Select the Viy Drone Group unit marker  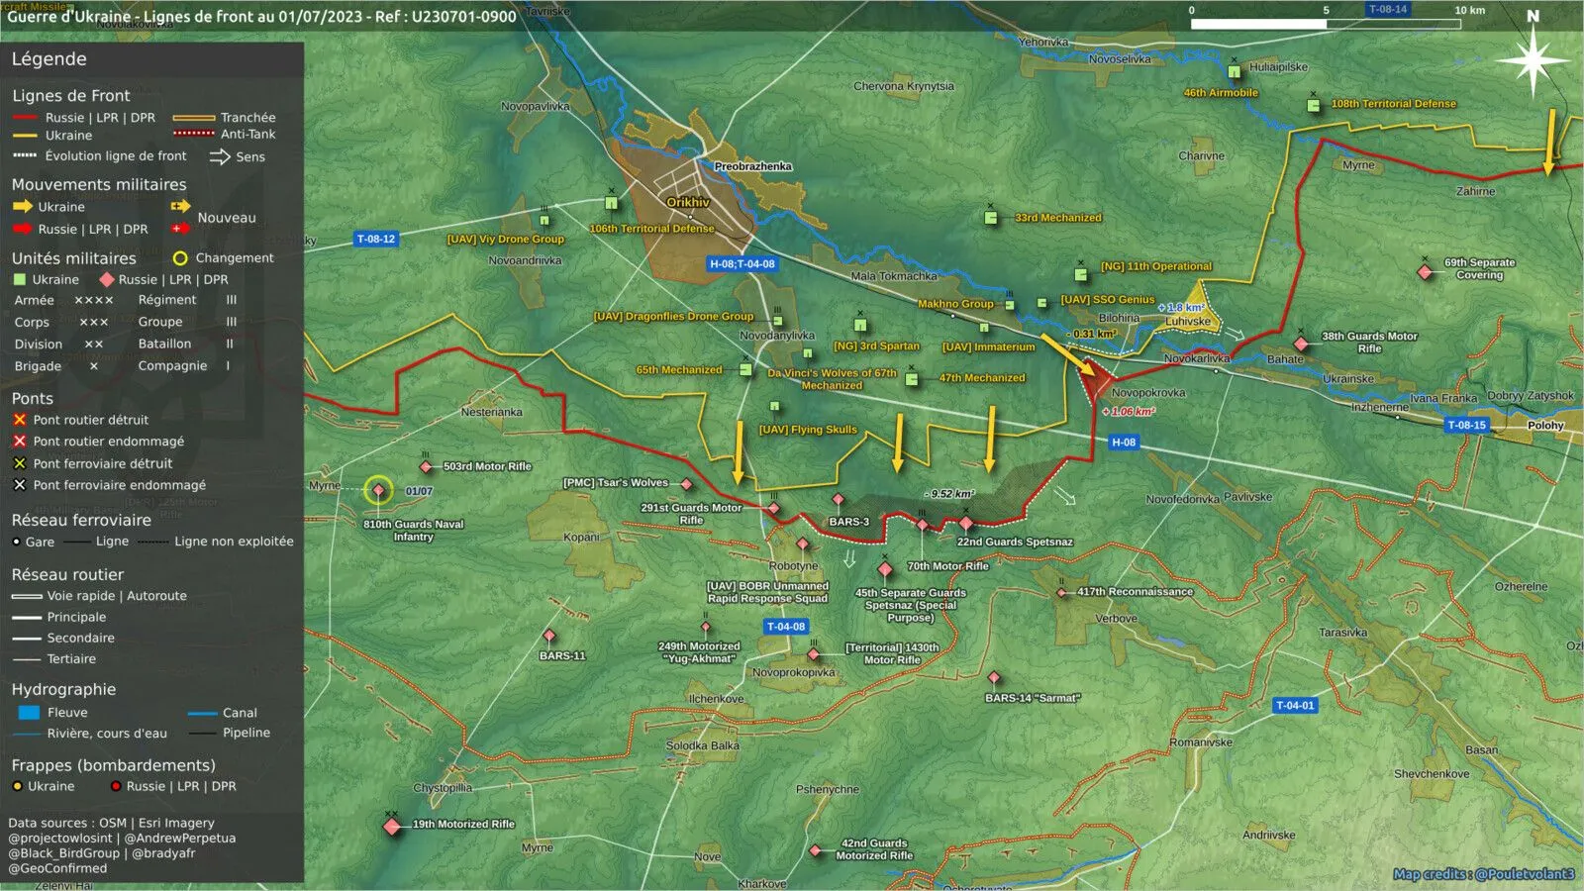(544, 220)
